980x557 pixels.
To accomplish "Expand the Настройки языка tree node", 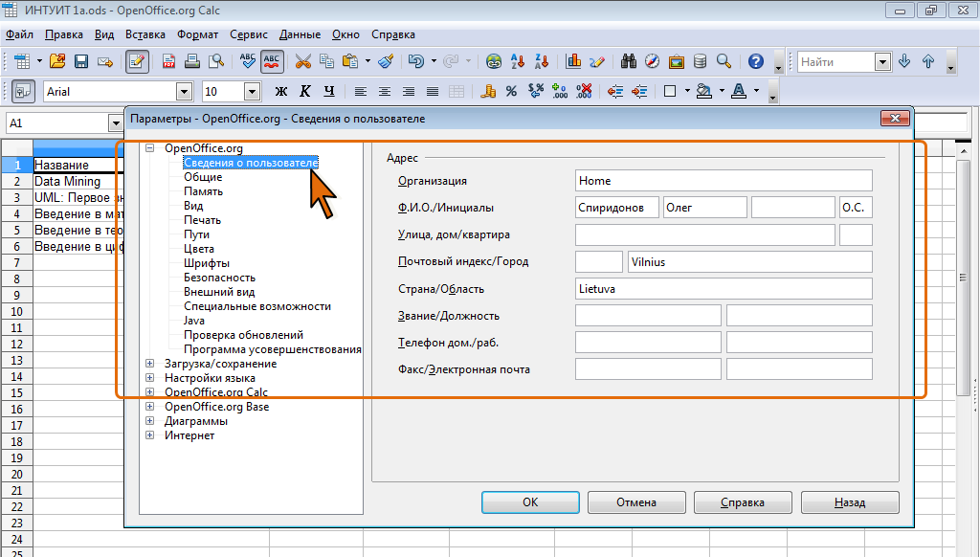I will pos(150,378).
